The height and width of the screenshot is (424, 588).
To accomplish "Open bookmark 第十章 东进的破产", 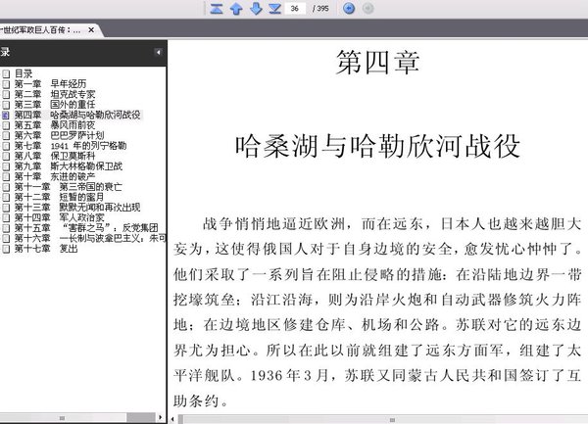I will [x=55, y=176].
